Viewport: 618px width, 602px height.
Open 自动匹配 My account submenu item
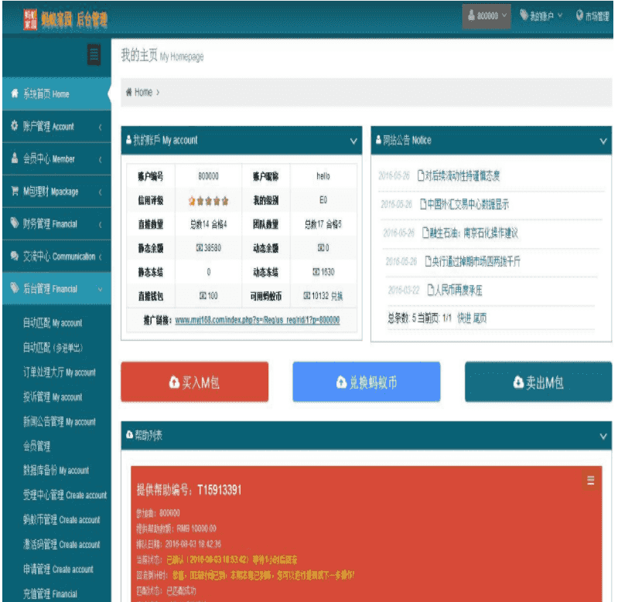click(53, 323)
